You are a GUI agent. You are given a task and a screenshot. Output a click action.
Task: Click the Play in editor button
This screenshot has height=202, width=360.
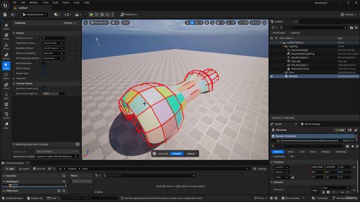[91, 15]
